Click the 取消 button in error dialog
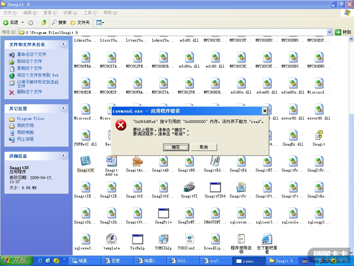Viewport: 354px width, 266px height. (204, 147)
